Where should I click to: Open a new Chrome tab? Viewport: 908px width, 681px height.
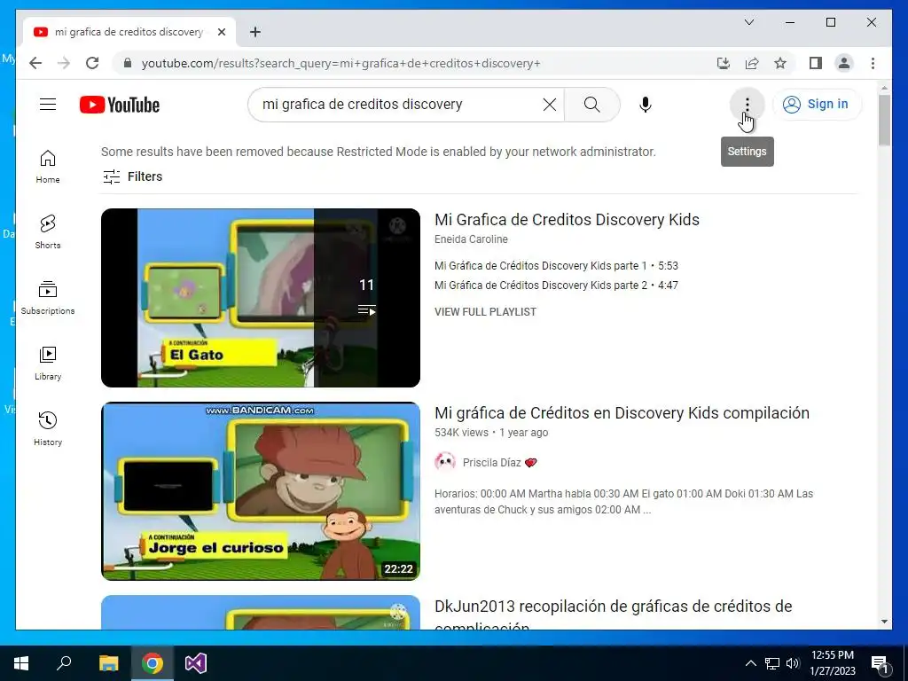click(255, 32)
